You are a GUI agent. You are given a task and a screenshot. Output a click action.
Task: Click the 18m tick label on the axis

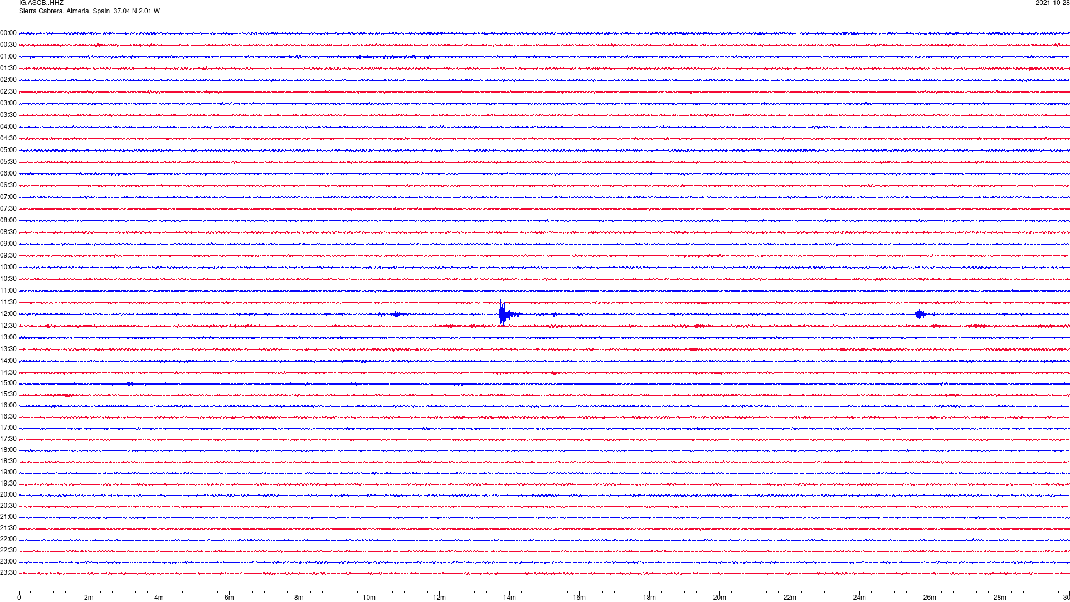(649, 598)
